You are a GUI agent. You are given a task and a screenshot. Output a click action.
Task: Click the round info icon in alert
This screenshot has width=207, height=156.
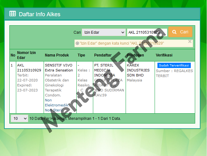pos(77,43)
